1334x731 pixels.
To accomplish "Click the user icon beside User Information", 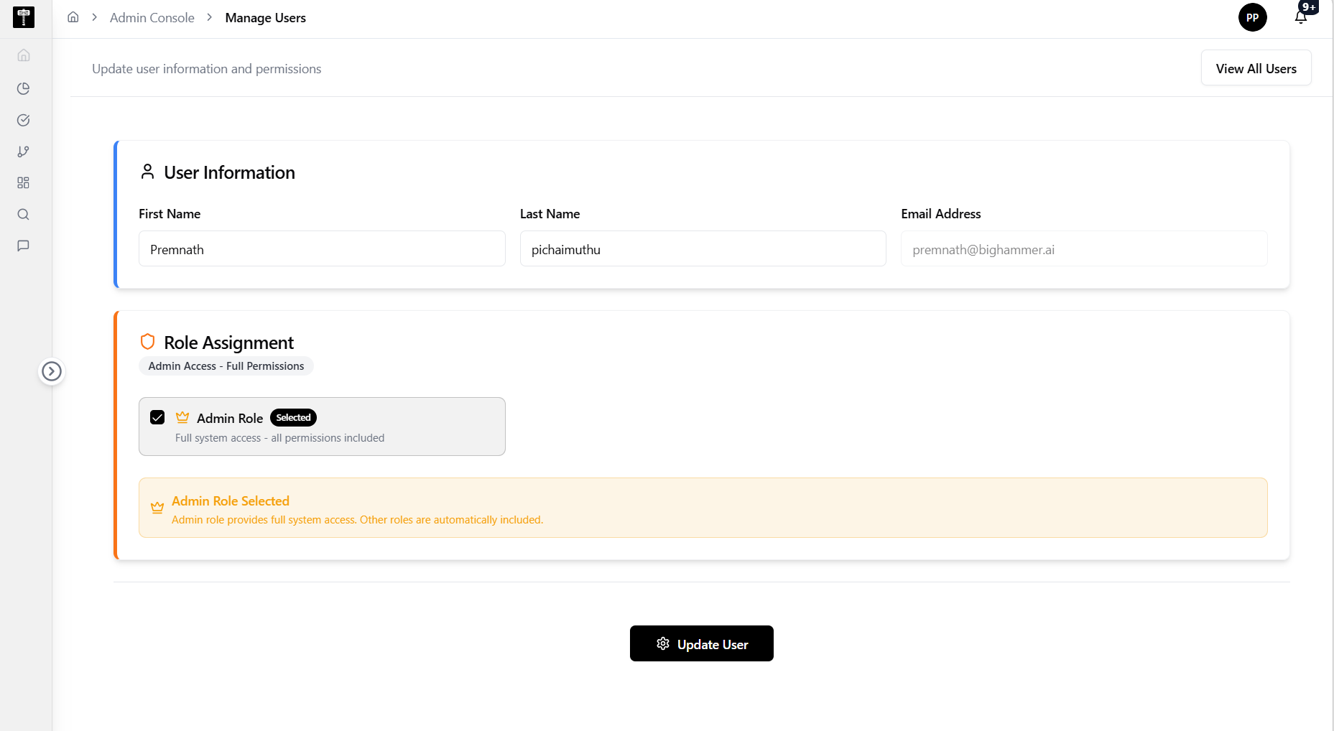I will tap(148, 172).
